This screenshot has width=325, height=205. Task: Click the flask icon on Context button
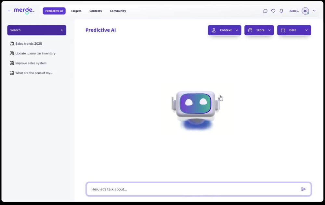pyautogui.click(x=214, y=30)
